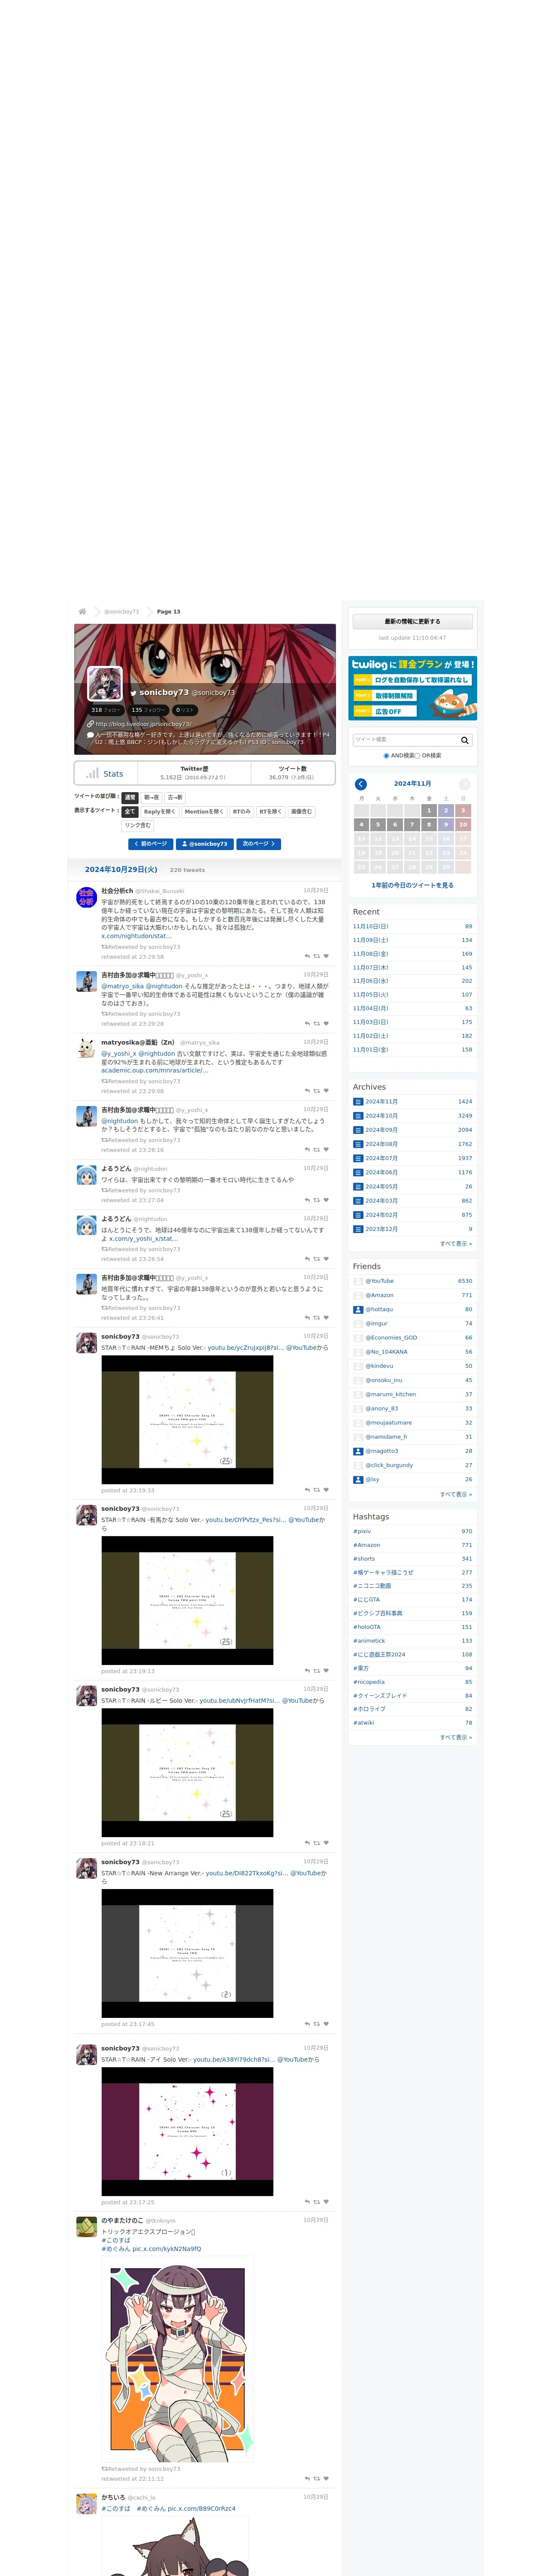Show 全て tweets filter
Image resolution: width=551 pixels, height=2576 pixels.
[129, 812]
